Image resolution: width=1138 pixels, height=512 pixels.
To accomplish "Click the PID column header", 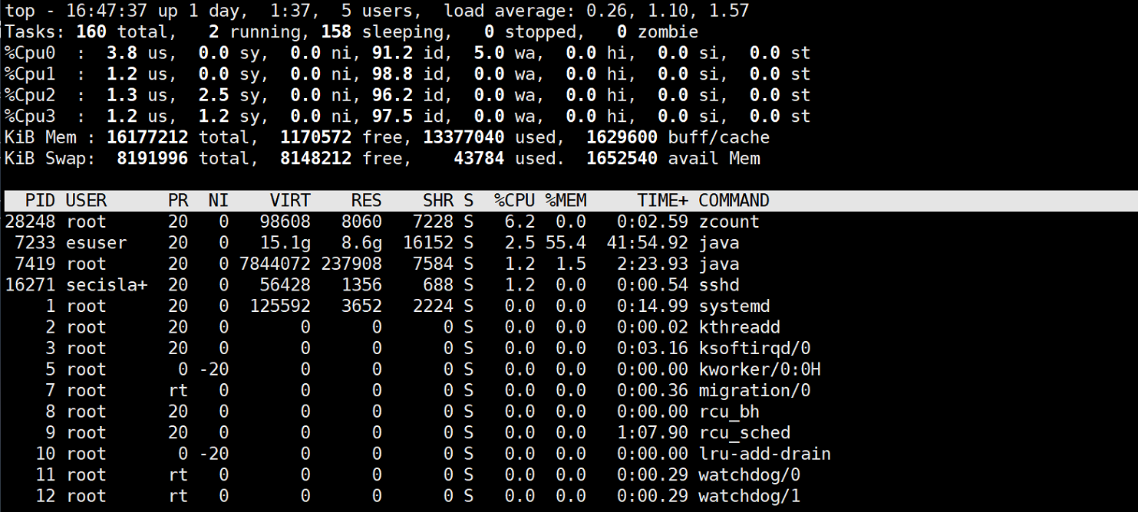I will click(40, 200).
